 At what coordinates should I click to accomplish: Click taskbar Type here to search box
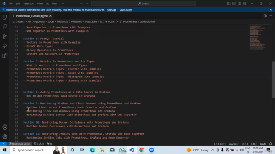point(38,150)
